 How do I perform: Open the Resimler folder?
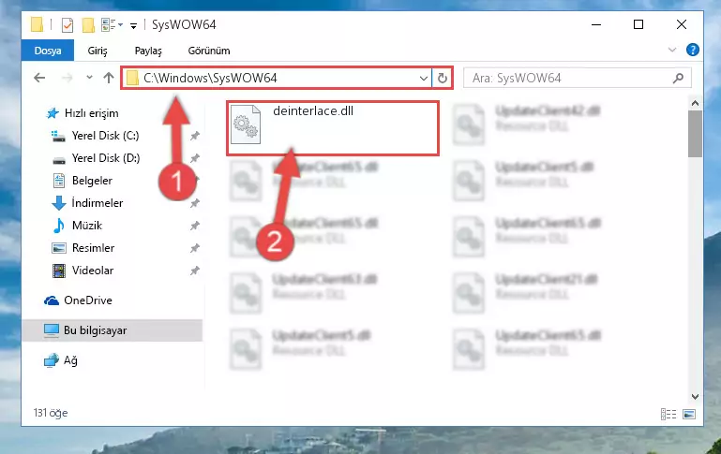94,248
